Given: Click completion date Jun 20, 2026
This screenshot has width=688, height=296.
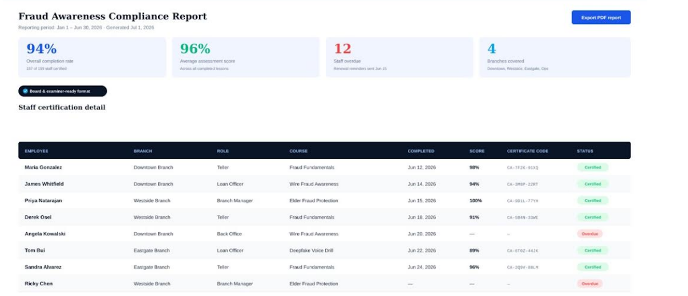Looking at the screenshot, I should tap(422, 233).
